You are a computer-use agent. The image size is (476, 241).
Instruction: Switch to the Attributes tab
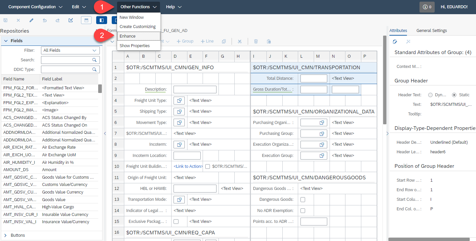click(398, 31)
